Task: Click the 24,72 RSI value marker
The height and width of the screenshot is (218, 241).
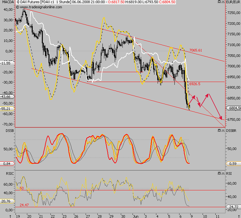Action: tap(234, 207)
